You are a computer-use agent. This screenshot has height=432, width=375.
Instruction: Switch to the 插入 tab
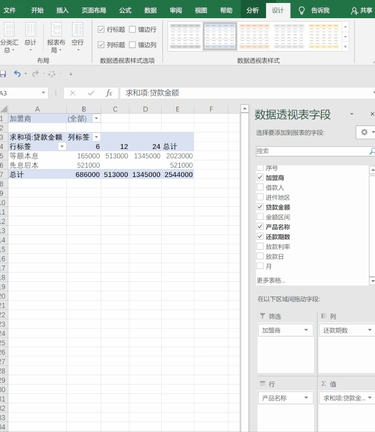[x=62, y=11]
